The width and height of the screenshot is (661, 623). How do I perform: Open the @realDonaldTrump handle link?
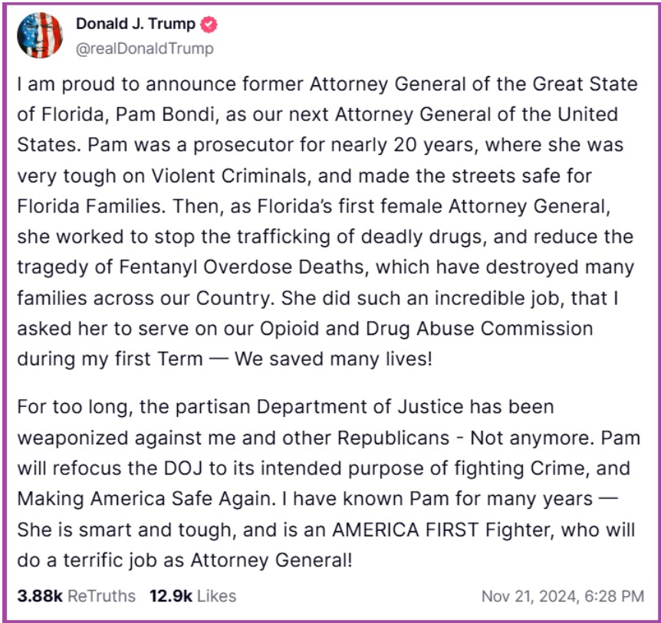pyautogui.click(x=145, y=48)
